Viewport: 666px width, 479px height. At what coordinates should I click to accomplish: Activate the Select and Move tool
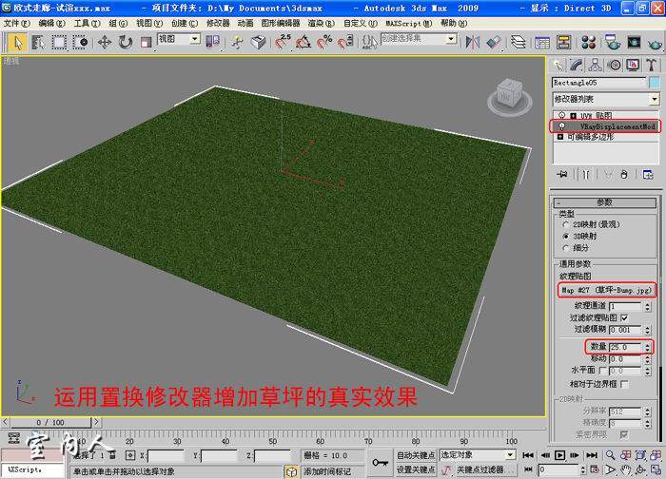click(104, 42)
